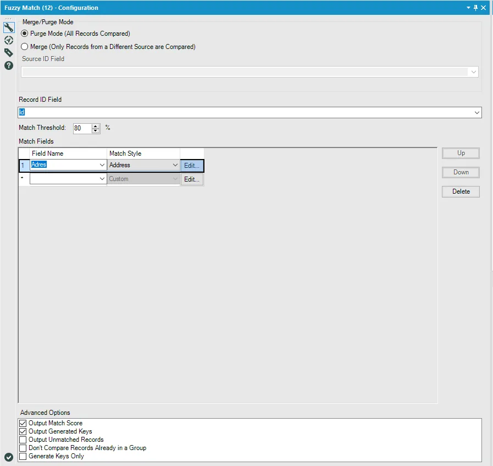
Task: Click the Match Threshold label
Action: (42, 128)
